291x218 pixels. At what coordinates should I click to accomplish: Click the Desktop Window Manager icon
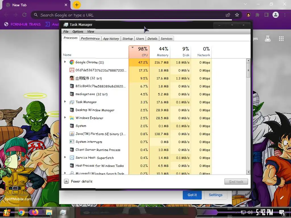(x=72, y=110)
